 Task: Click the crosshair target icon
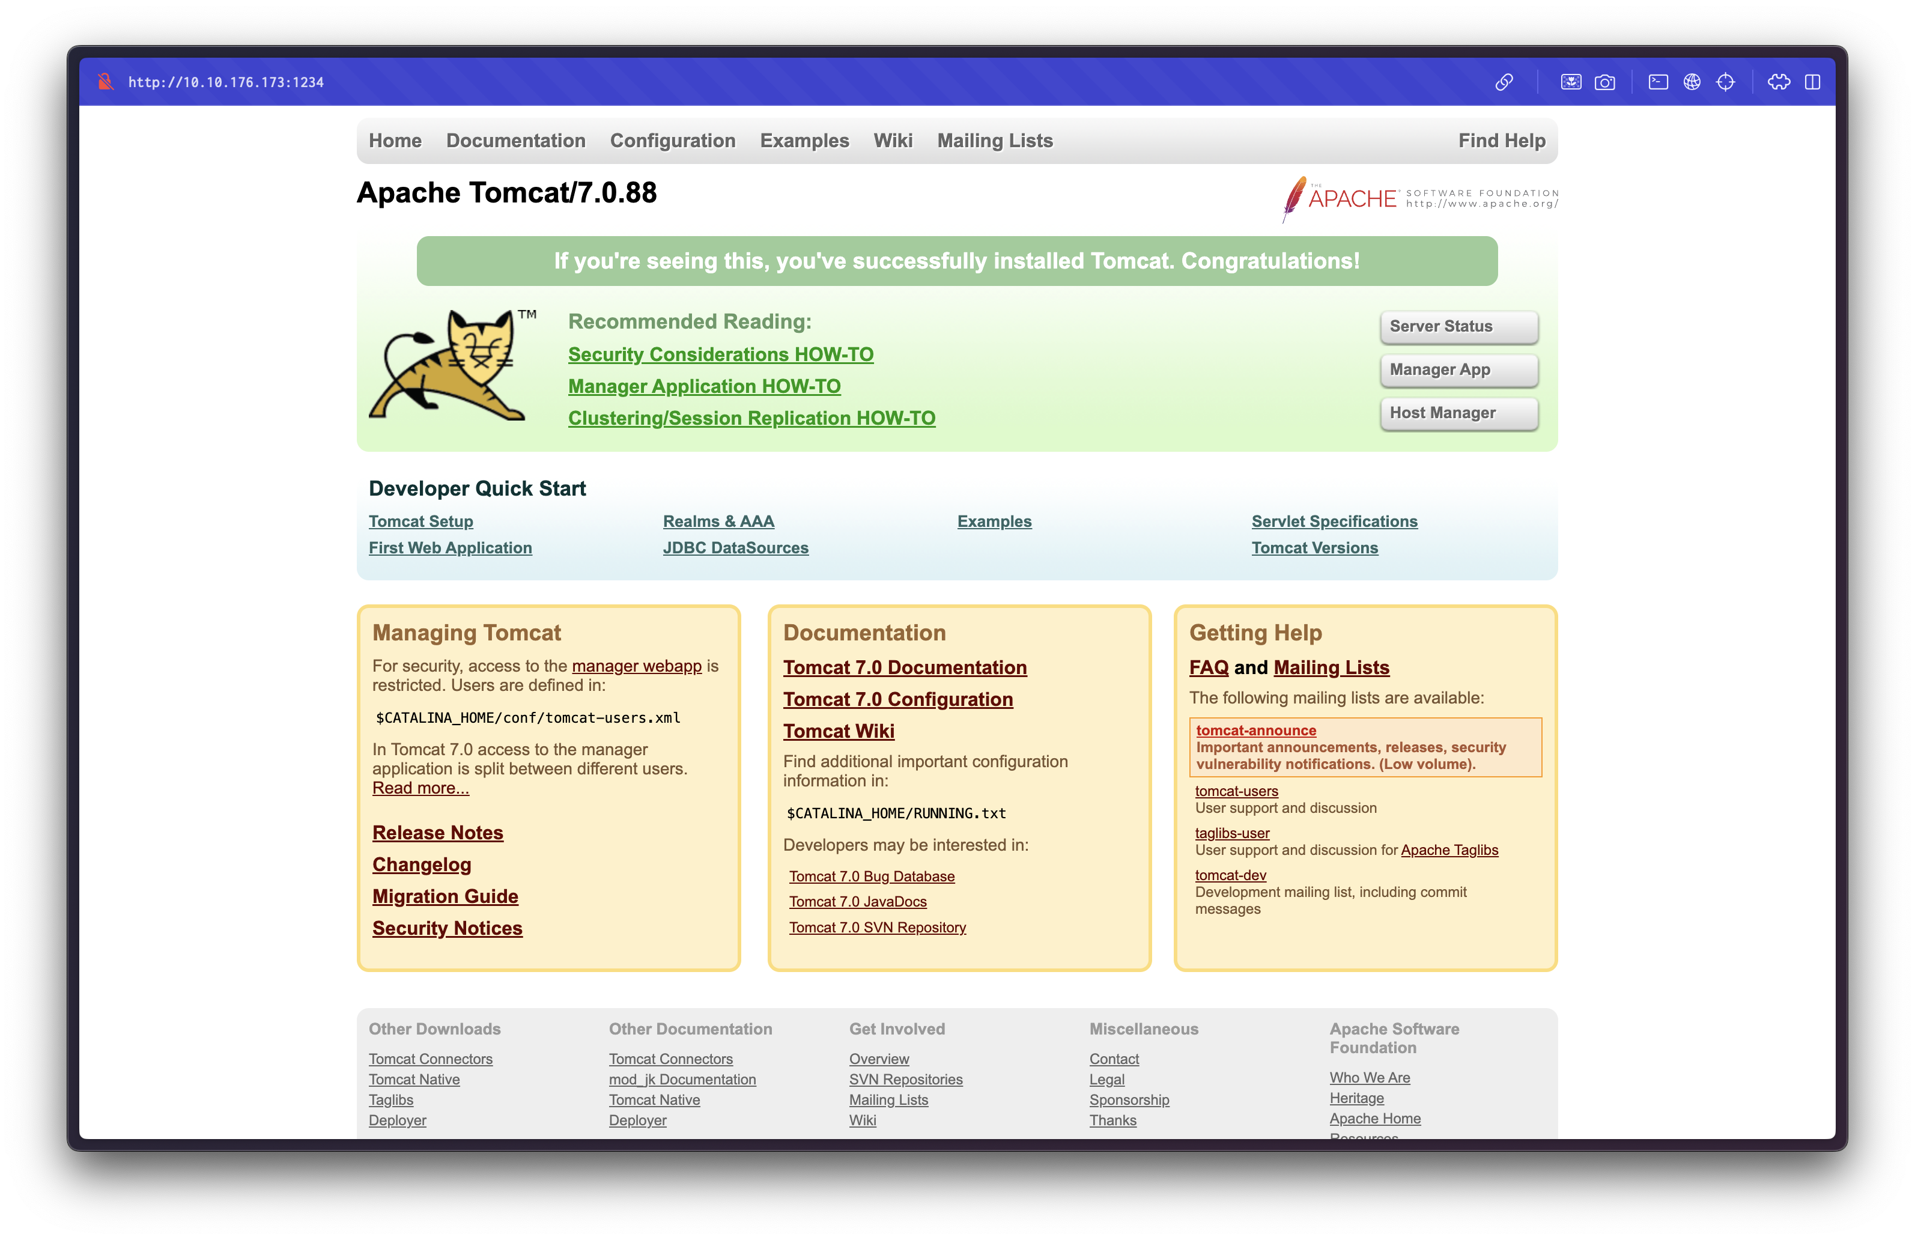click(x=1725, y=82)
